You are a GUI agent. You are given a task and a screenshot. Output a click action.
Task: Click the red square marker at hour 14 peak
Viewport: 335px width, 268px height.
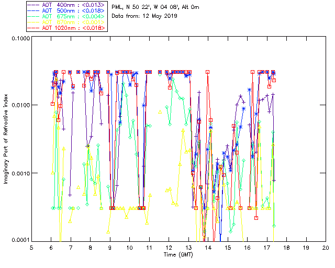[207, 72]
